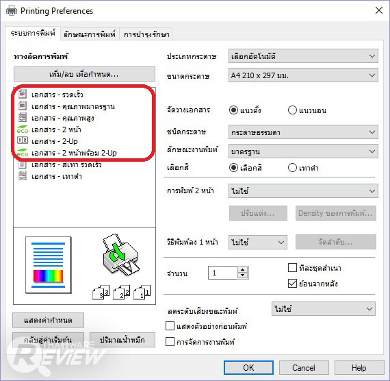Open ลักษณะงานพิมพ์ dropdown showing มาตรฐาน

(x=303, y=151)
